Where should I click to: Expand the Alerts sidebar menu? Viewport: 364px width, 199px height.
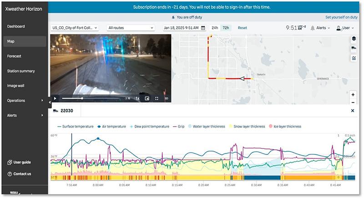pyautogui.click(x=25, y=115)
